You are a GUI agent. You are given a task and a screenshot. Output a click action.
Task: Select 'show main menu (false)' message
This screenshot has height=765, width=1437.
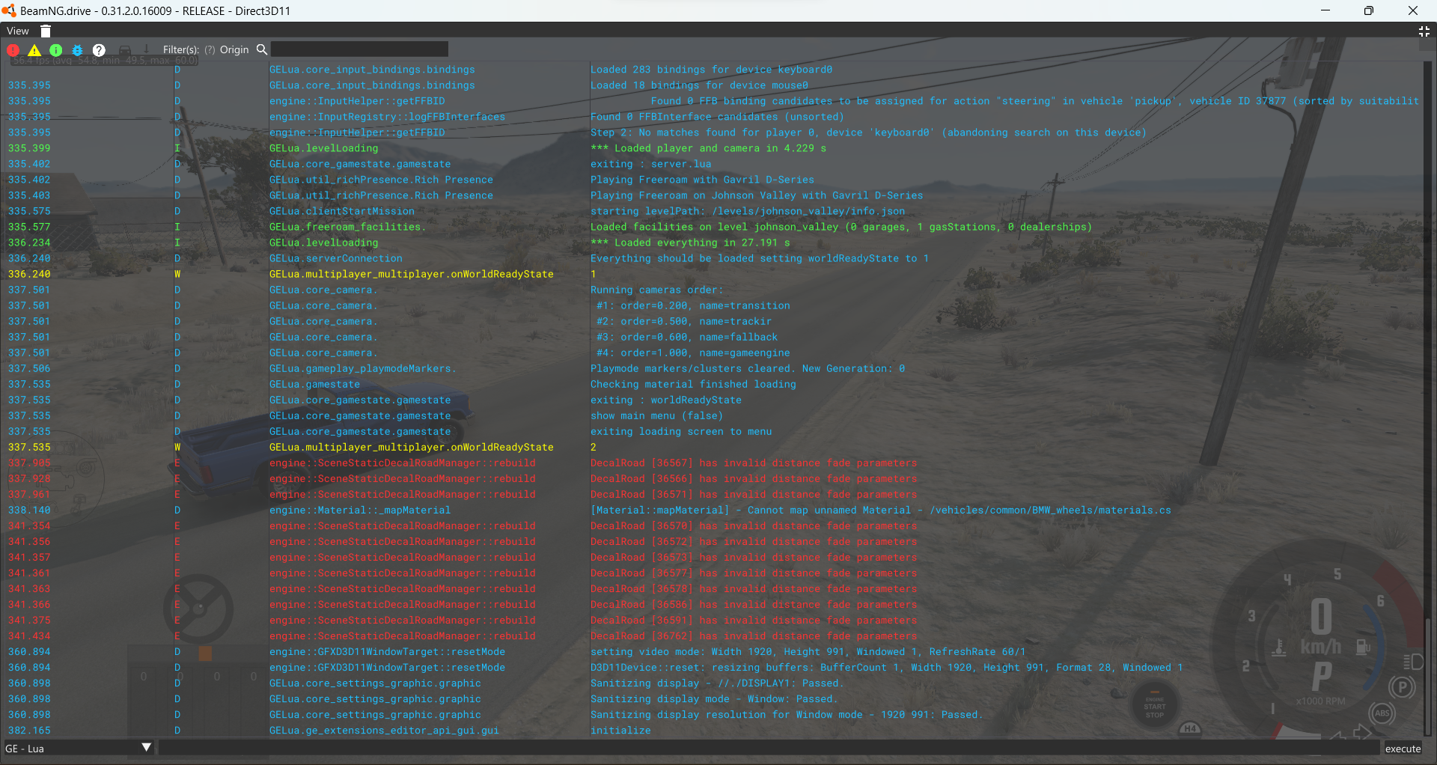[656, 415]
